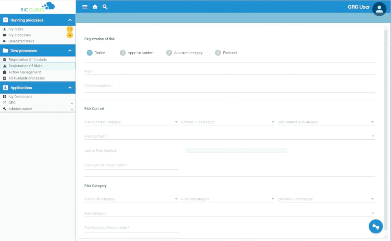Viewport: 391px width, 241px height.
Task: Focus the Link to Risk Context field
Action: coord(186,151)
